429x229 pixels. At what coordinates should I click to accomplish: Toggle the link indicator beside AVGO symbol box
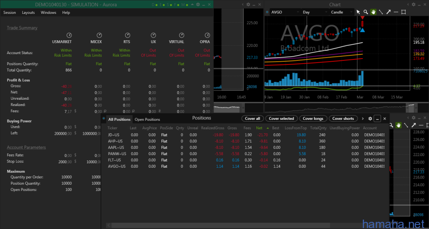pyautogui.click(x=267, y=12)
